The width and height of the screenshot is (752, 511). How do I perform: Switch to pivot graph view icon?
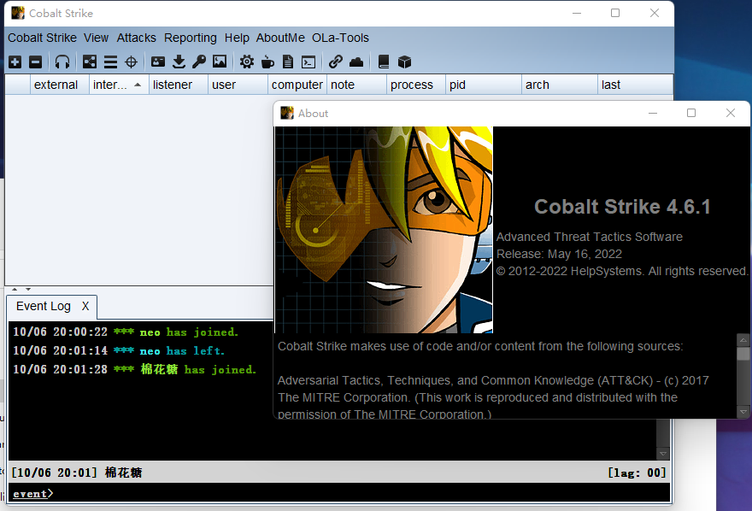coord(89,62)
